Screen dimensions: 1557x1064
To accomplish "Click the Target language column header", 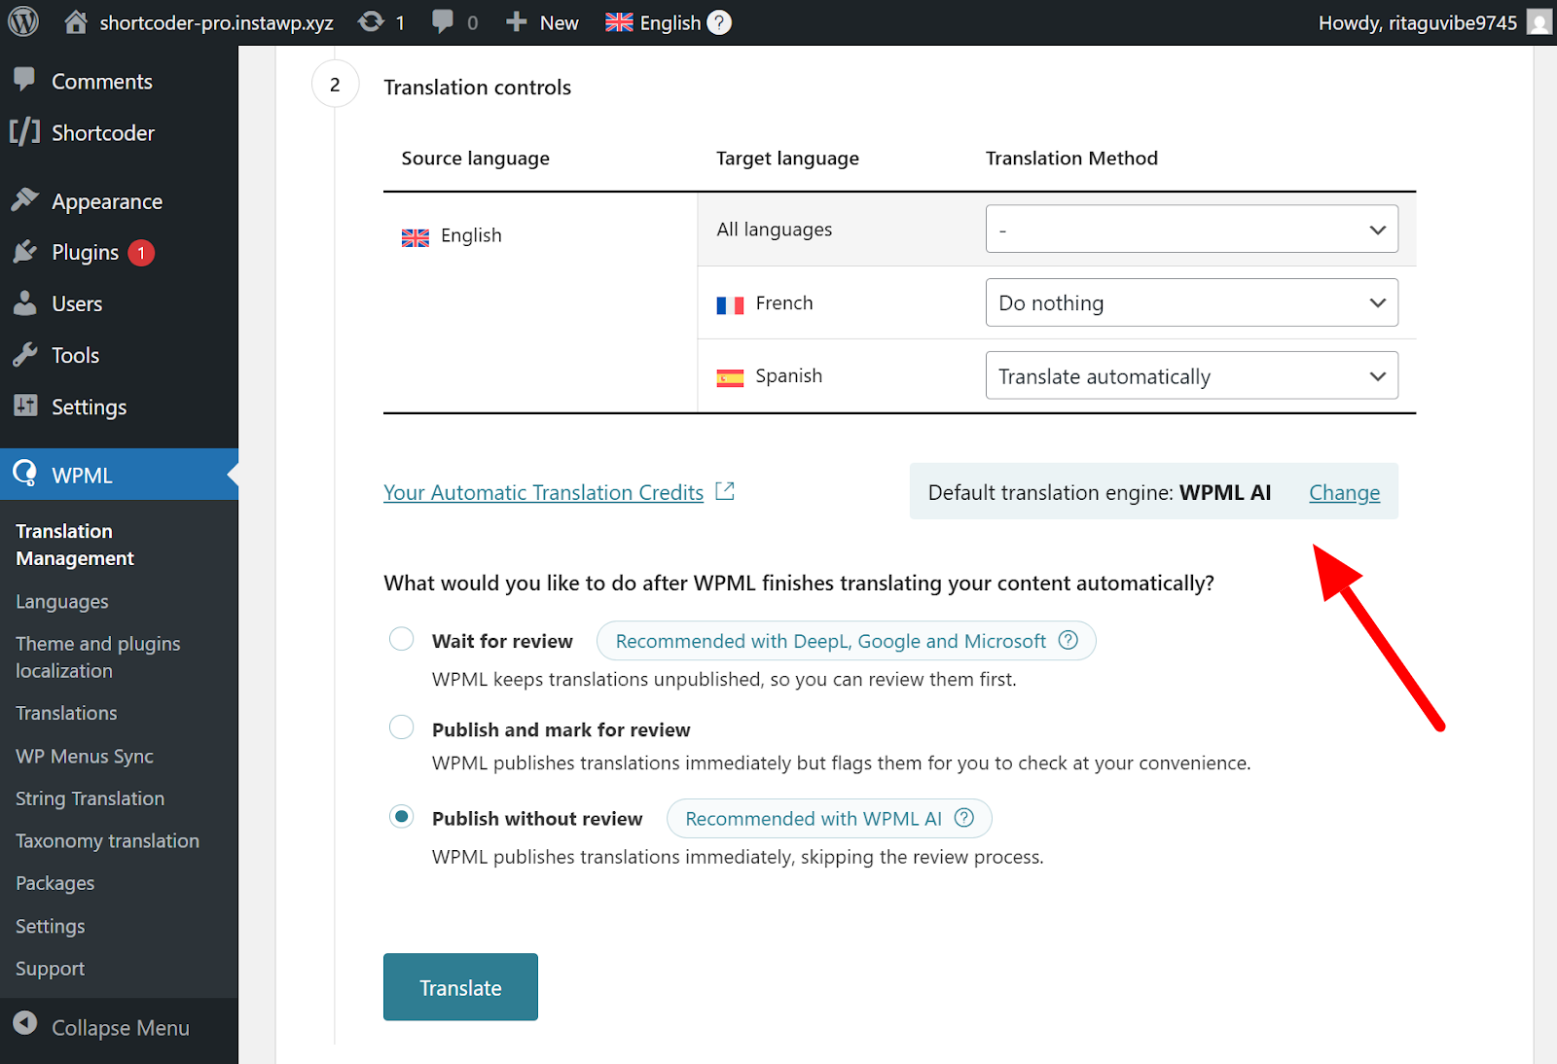I will click(787, 159).
